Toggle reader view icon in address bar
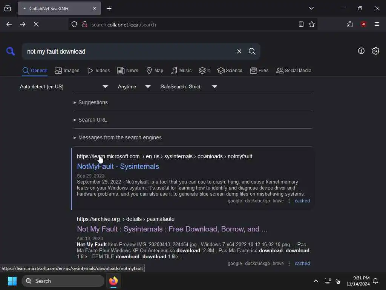 (301, 24)
